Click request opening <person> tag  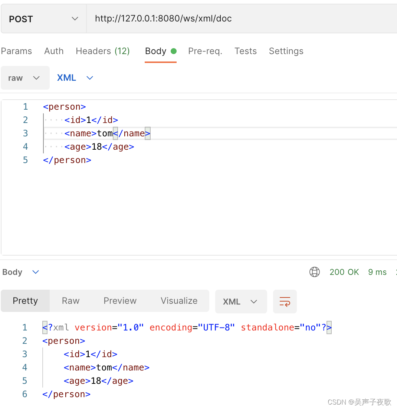(64, 107)
